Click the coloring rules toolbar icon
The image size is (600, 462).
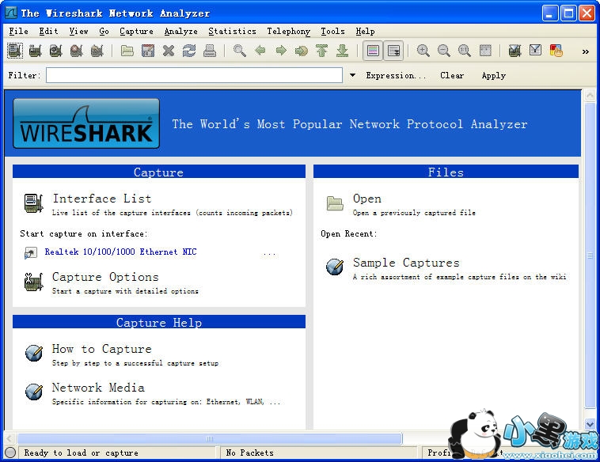coord(556,51)
